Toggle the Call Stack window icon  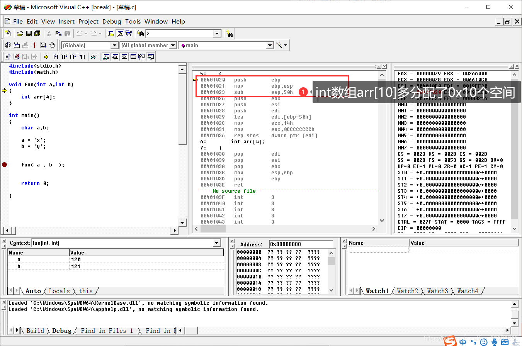[142, 57]
